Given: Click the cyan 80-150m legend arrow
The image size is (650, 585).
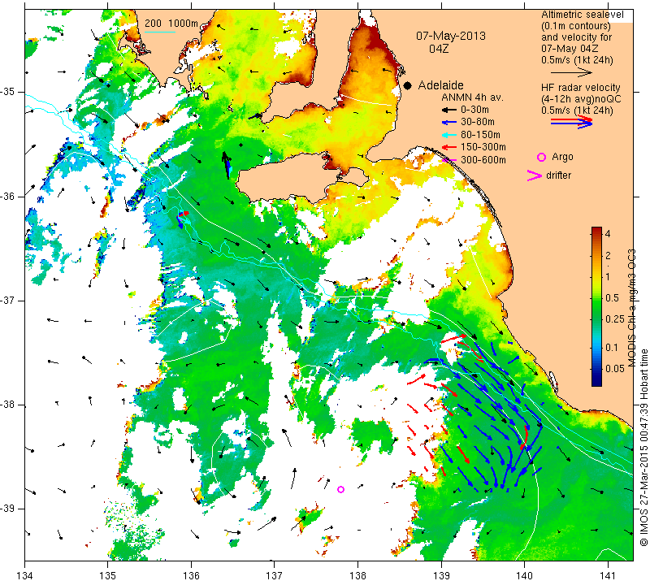Looking at the screenshot, I should click(x=448, y=135).
